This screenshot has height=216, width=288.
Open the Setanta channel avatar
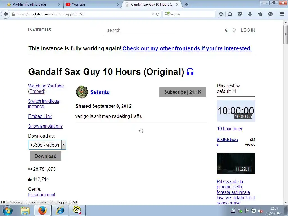coord(82,92)
